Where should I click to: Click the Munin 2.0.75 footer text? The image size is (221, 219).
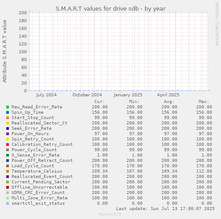coord(110,214)
